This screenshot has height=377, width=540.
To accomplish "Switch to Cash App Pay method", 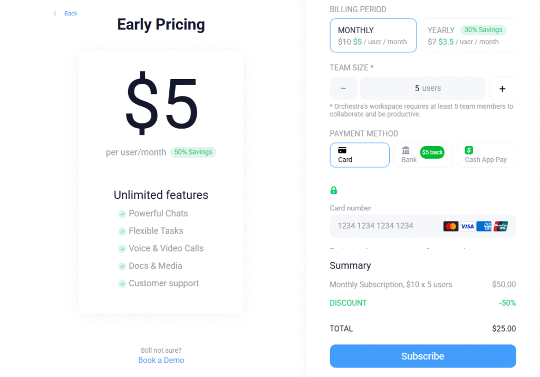I will point(486,155).
